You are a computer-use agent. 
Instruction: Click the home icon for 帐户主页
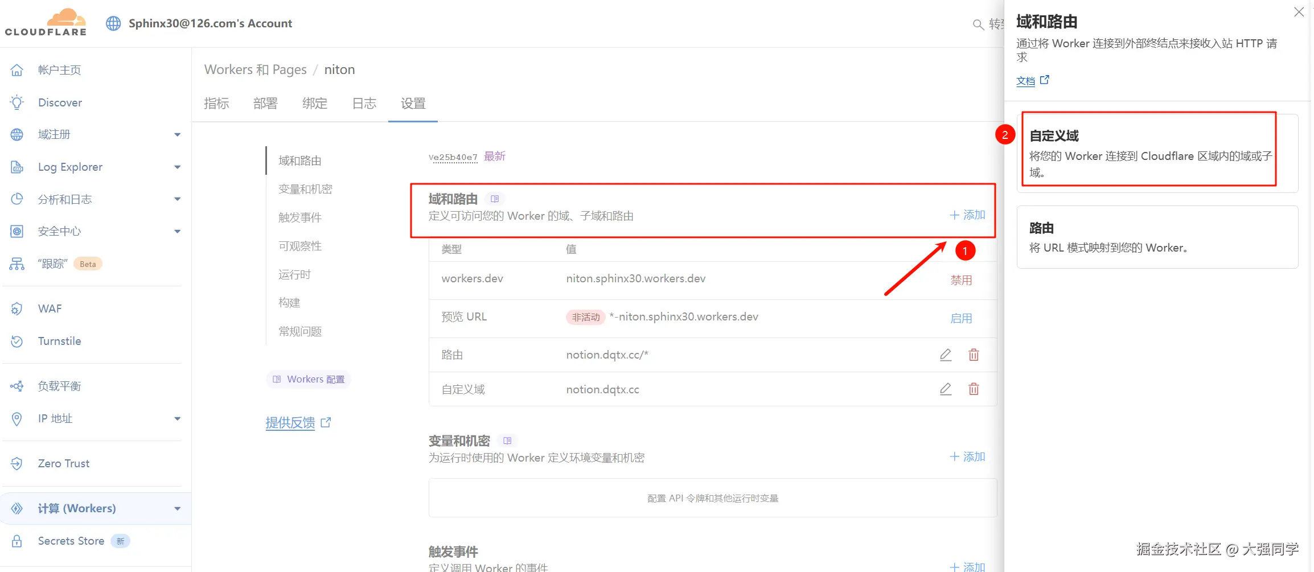[17, 70]
